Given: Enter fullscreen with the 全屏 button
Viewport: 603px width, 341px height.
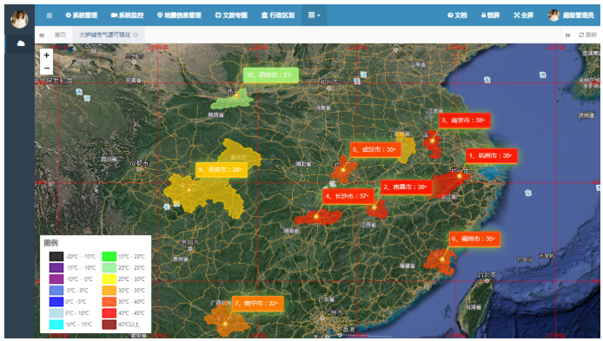Looking at the screenshot, I should click(x=523, y=16).
